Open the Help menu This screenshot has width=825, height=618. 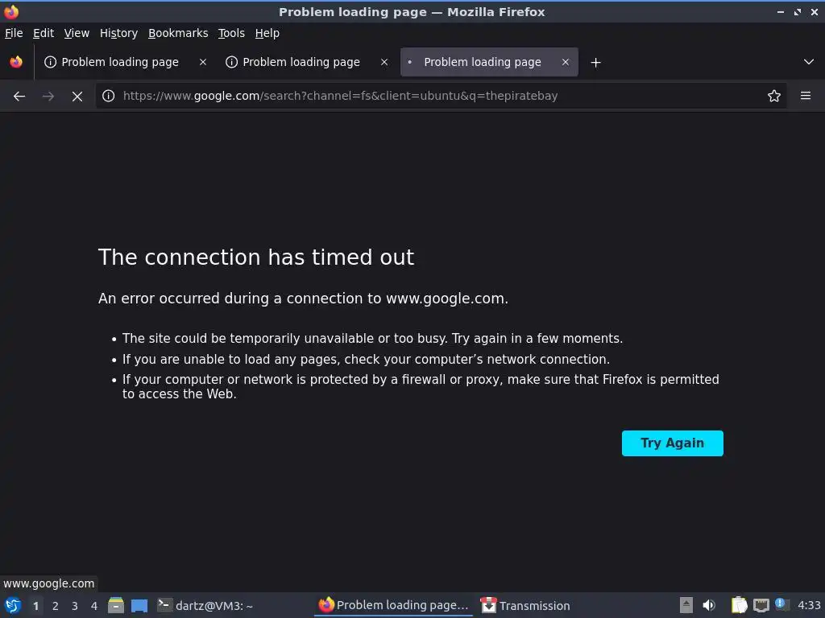coord(267,33)
